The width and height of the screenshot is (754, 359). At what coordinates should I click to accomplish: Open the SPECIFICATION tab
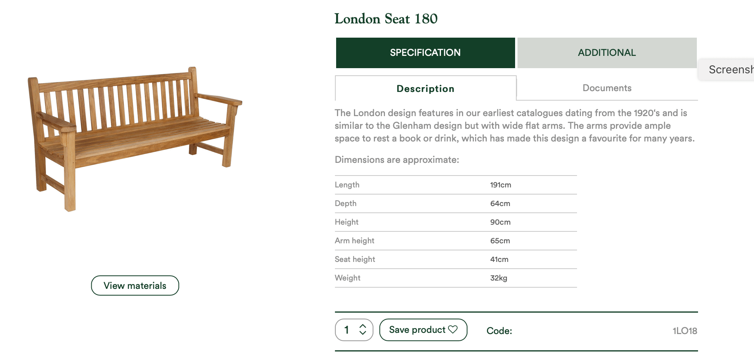coord(425,53)
